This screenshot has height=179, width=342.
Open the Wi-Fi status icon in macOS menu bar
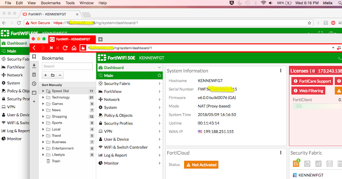point(263,3)
